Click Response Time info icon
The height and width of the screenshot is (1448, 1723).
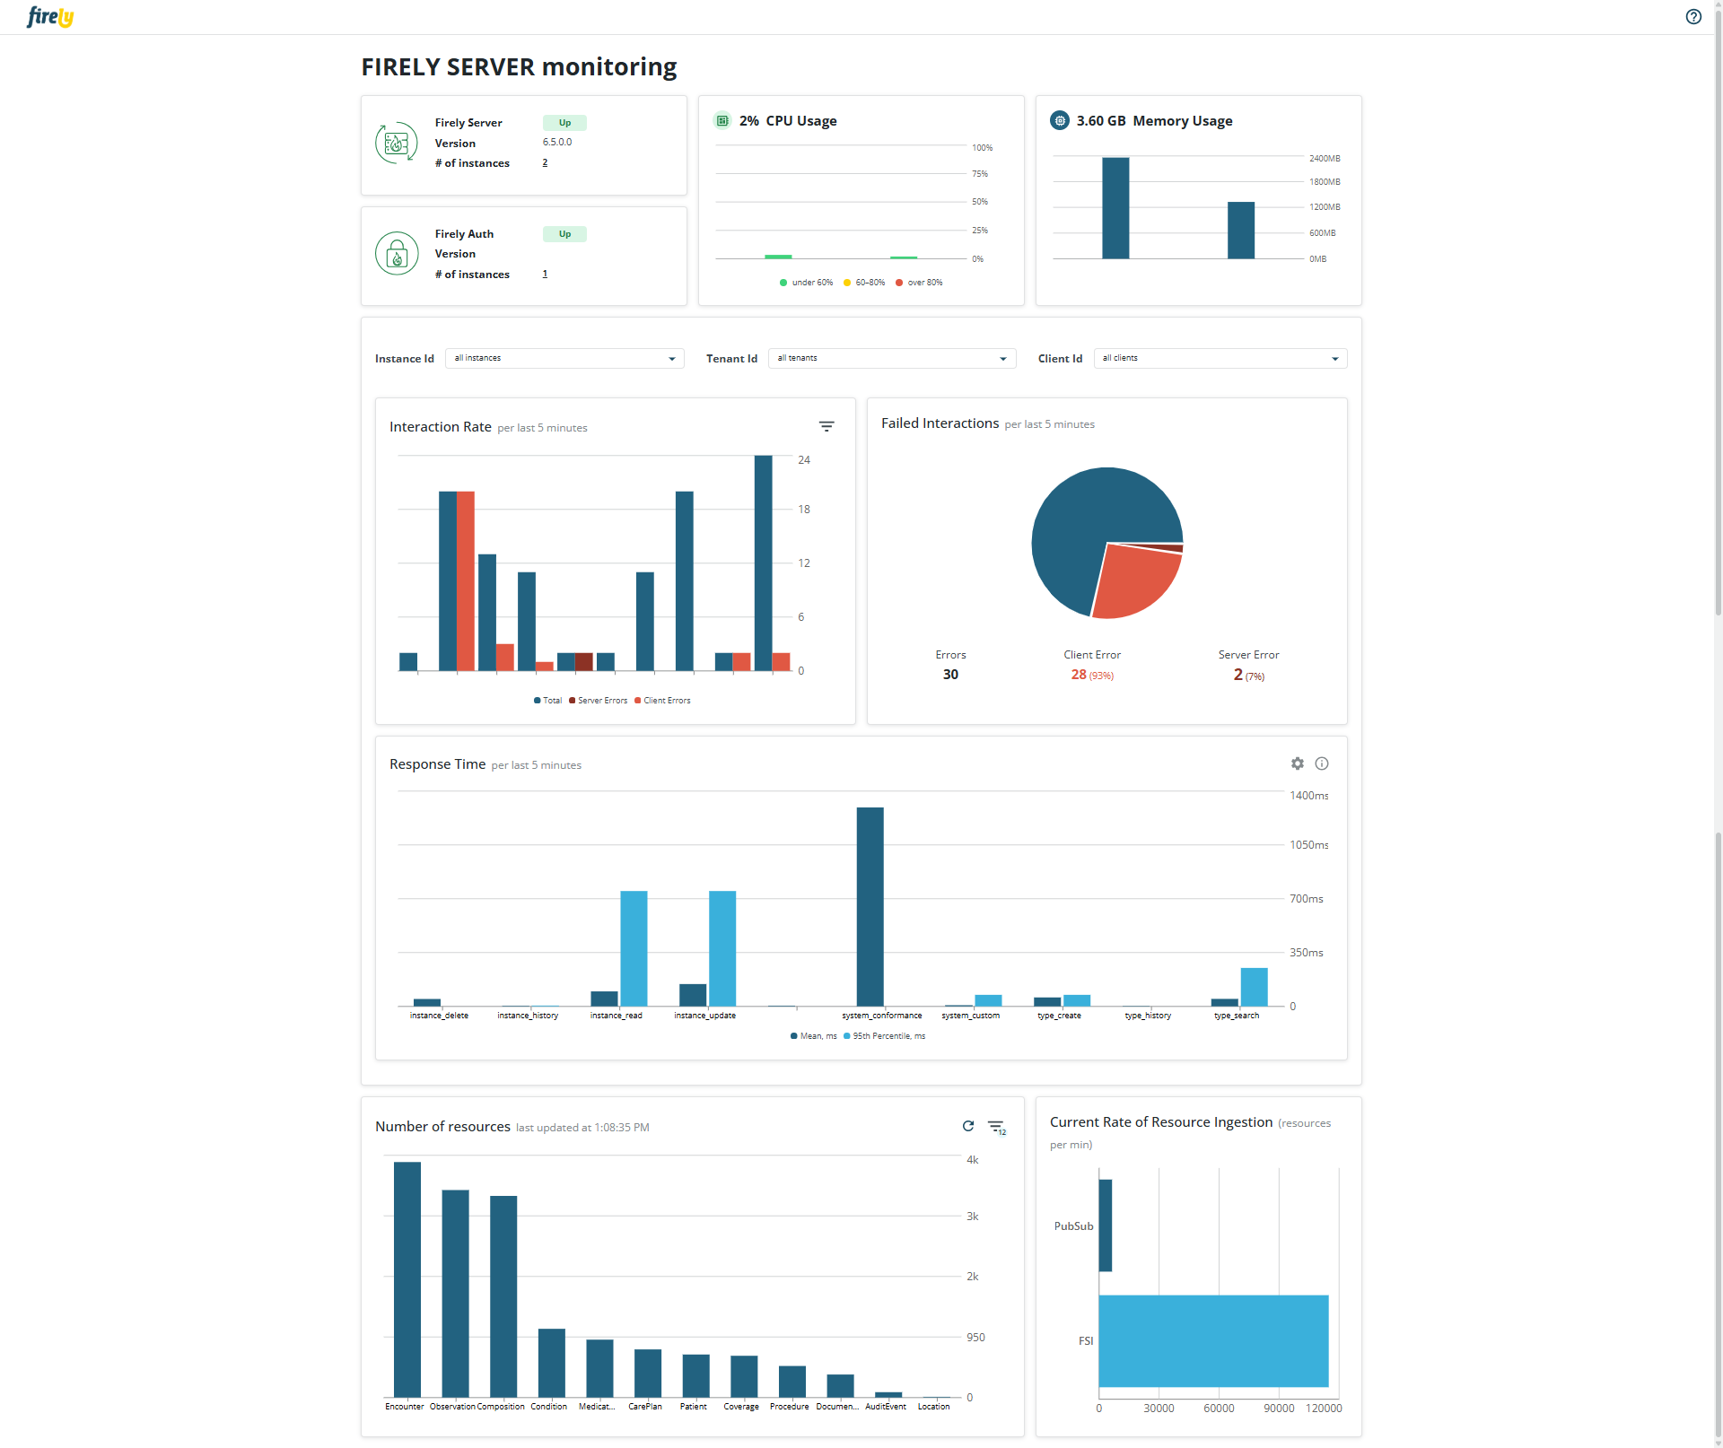click(1322, 763)
